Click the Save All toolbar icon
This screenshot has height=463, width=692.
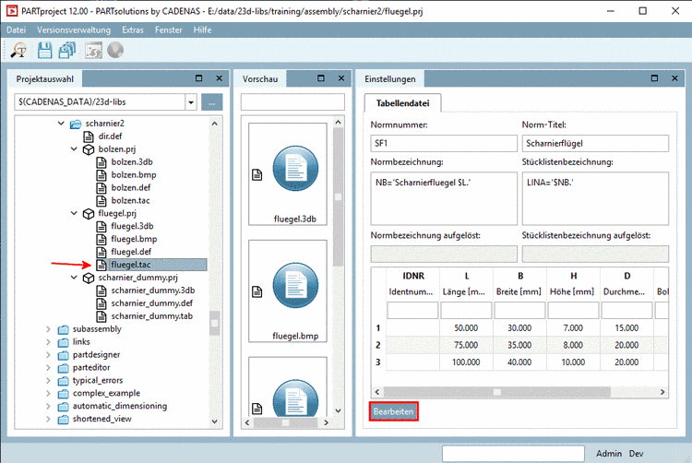[67, 52]
